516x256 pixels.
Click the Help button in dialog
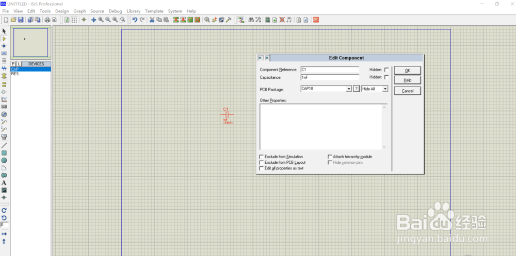408,80
